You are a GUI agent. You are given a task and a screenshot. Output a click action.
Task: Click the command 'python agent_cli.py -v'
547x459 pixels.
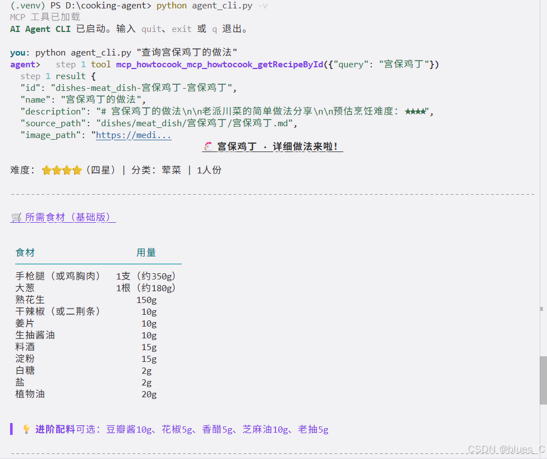pyautogui.click(x=212, y=6)
